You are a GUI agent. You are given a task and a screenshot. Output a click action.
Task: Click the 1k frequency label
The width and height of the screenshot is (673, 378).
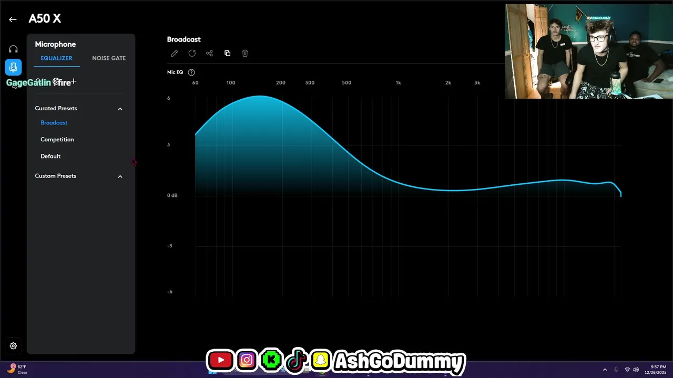tap(398, 83)
